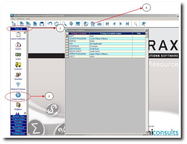Image resolution: width=187 pixels, height=144 pixels.
Task: Select the SOUTH EAST row
Action: point(79,49)
